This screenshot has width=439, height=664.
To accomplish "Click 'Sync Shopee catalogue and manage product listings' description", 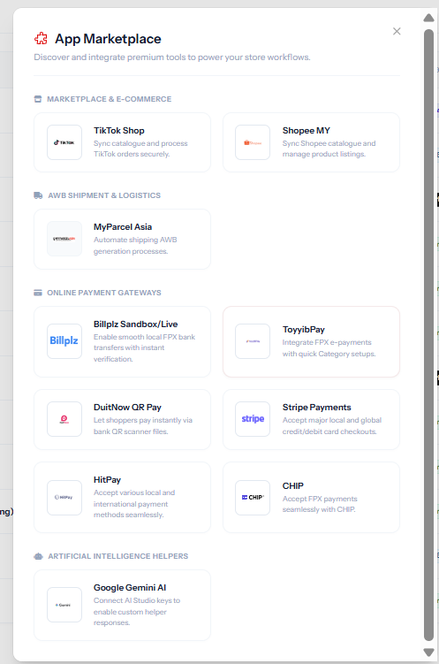I will [329, 149].
